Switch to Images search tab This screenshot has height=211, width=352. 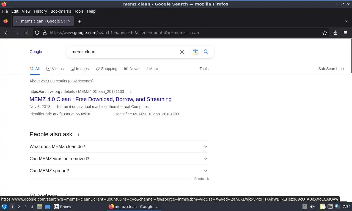(x=79, y=69)
